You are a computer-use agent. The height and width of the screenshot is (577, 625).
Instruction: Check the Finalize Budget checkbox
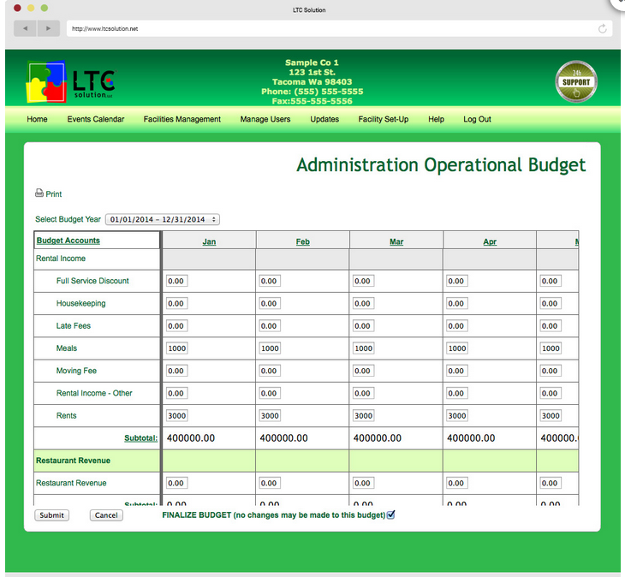pos(390,515)
